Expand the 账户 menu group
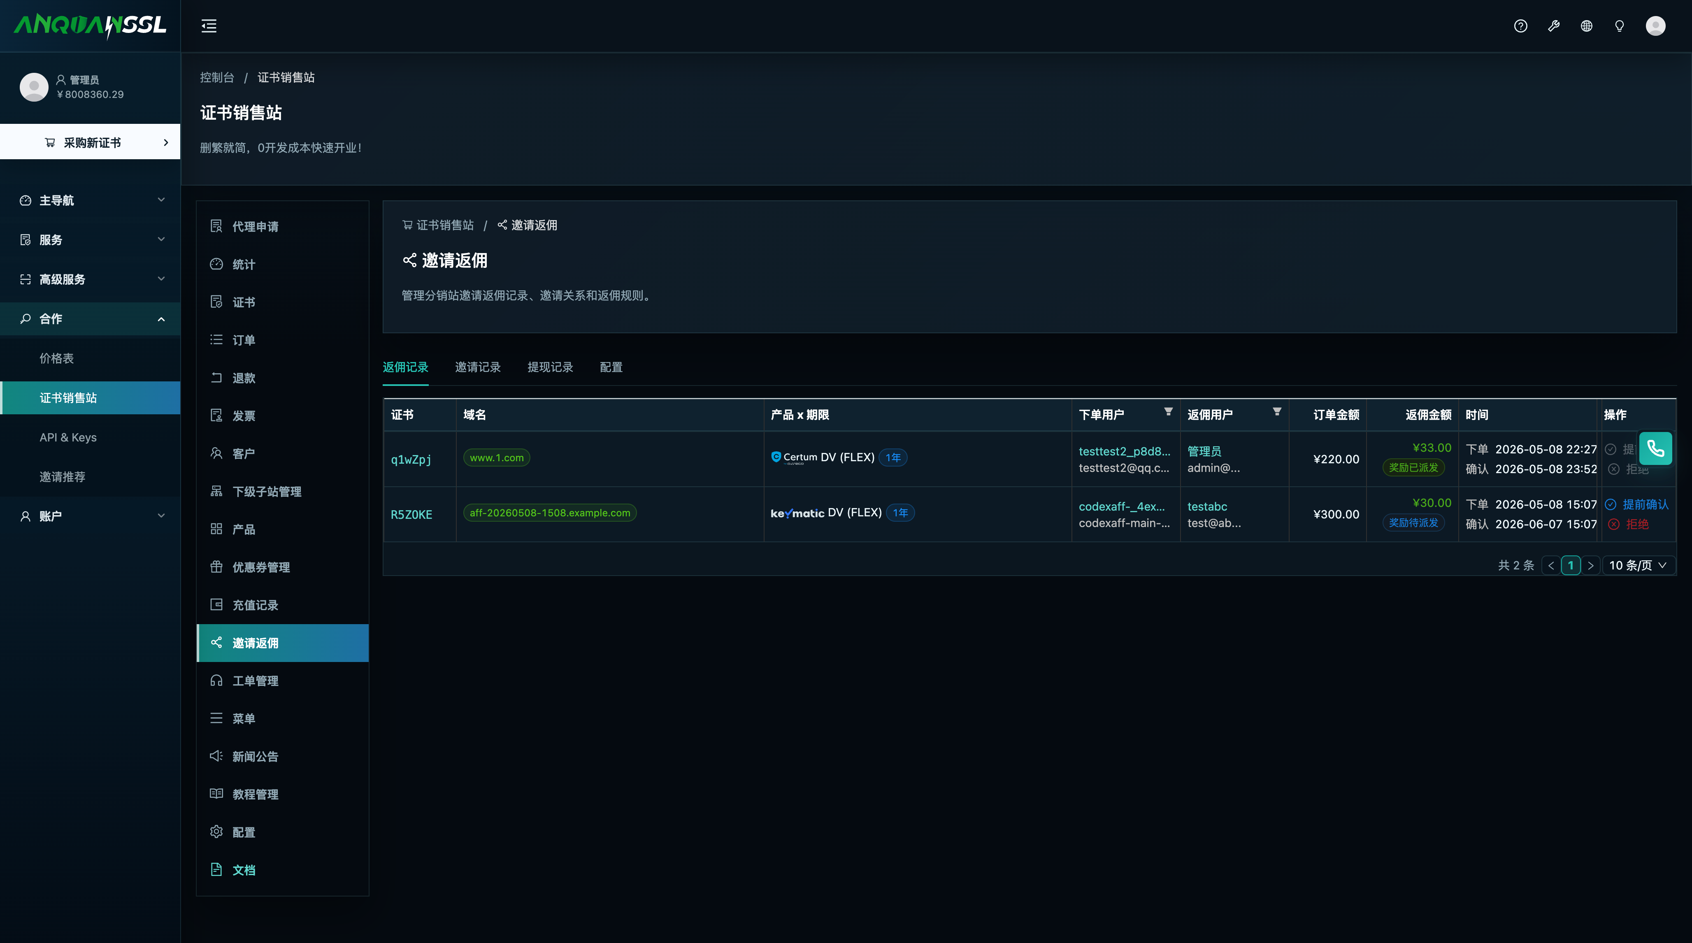The image size is (1692, 943). [x=90, y=516]
